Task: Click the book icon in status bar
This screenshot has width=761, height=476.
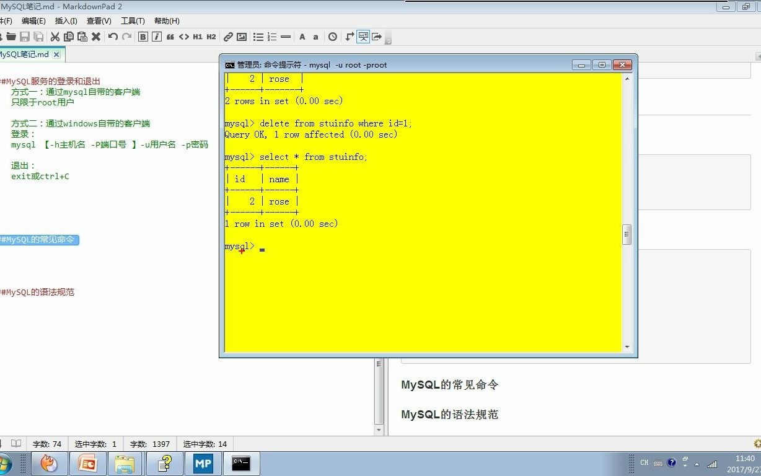Action: tap(16, 444)
